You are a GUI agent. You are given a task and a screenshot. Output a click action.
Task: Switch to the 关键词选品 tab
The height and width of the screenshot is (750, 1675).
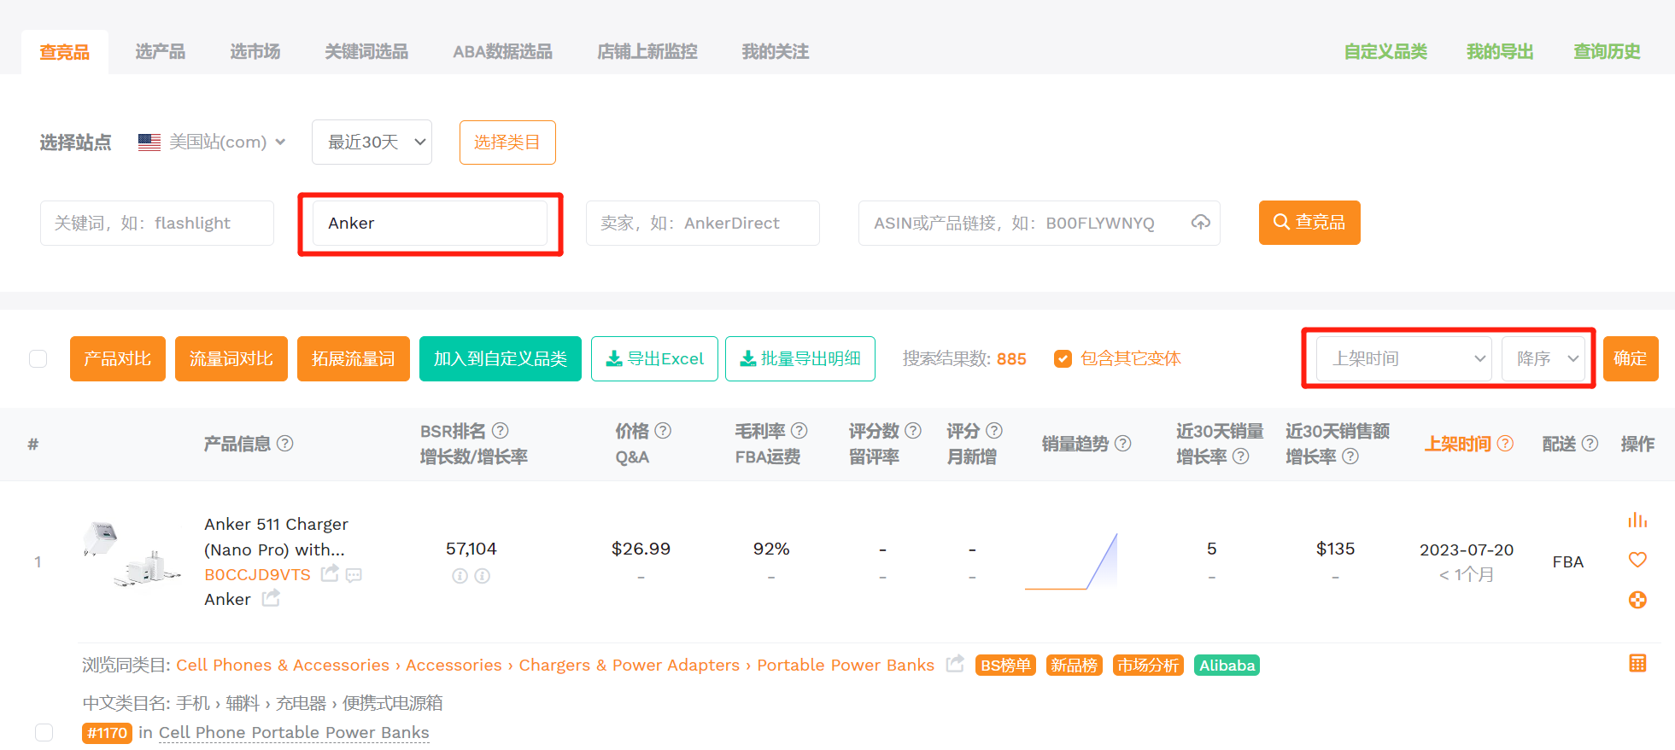[366, 52]
